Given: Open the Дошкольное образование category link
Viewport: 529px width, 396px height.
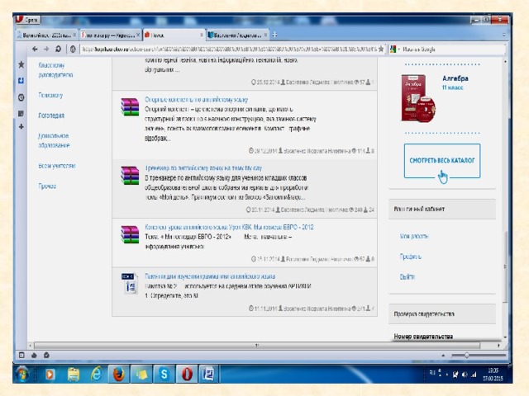Looking at the screenshot, I should coord(54,140).
